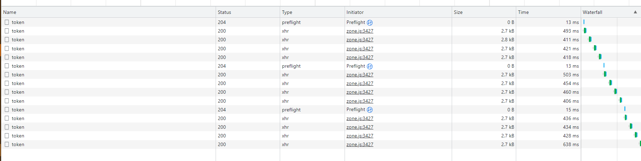
Task: Select the token request taking 434 ms
Action: click(x=18, y=127)
